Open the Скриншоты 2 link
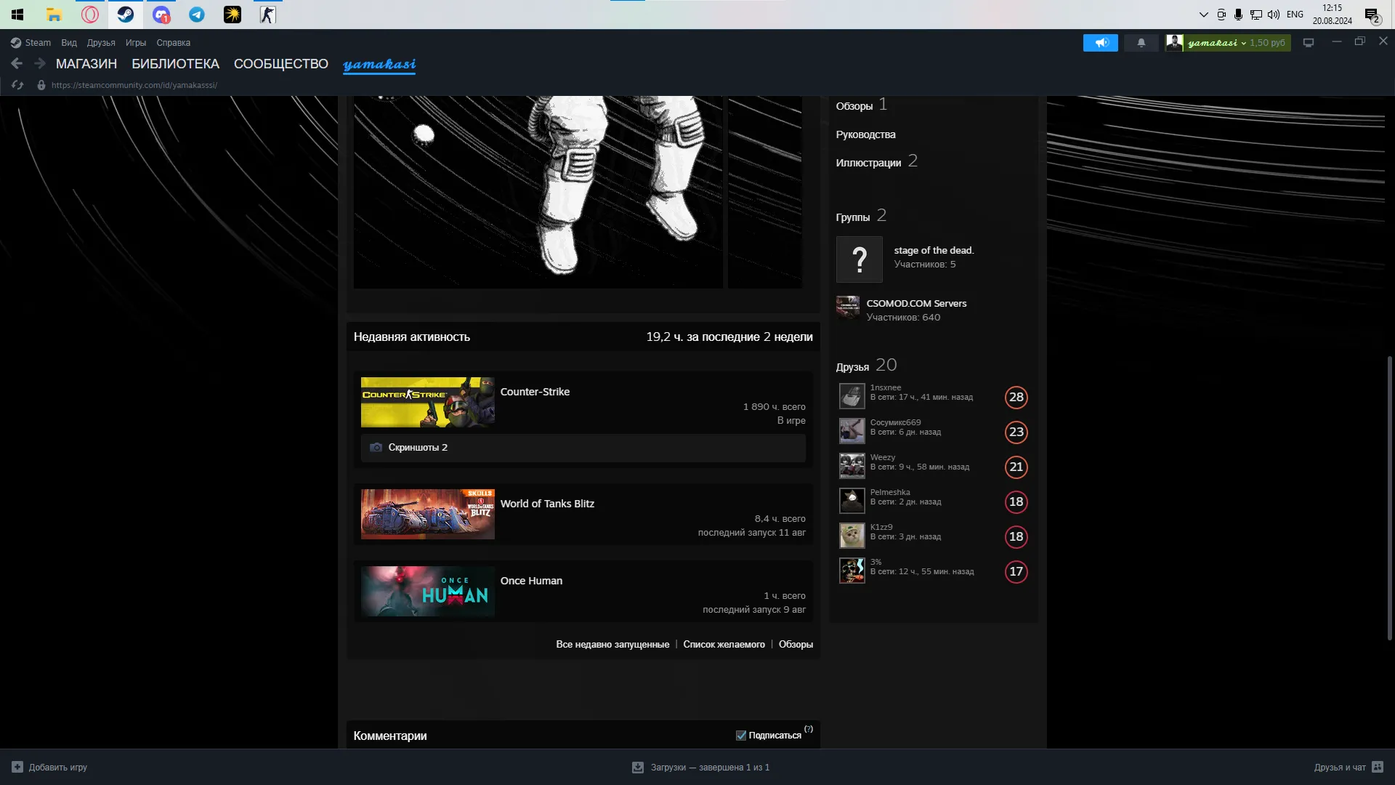1395x785 pixels. tap(417, 448)
